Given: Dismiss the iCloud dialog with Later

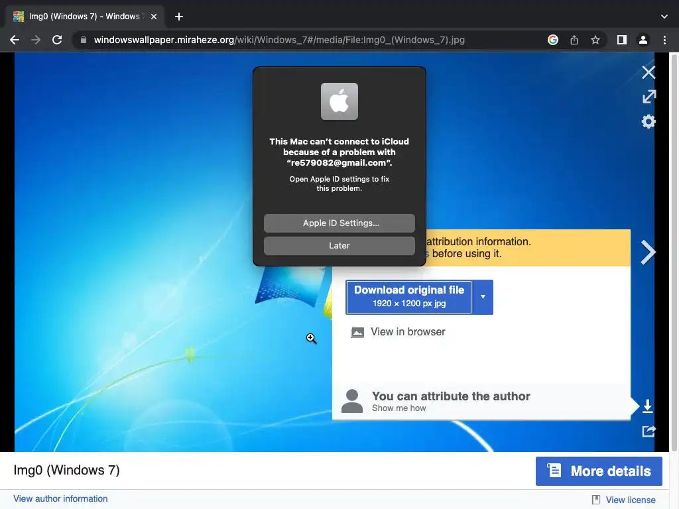Looking at the screenshot, I should tap(339, 245).
